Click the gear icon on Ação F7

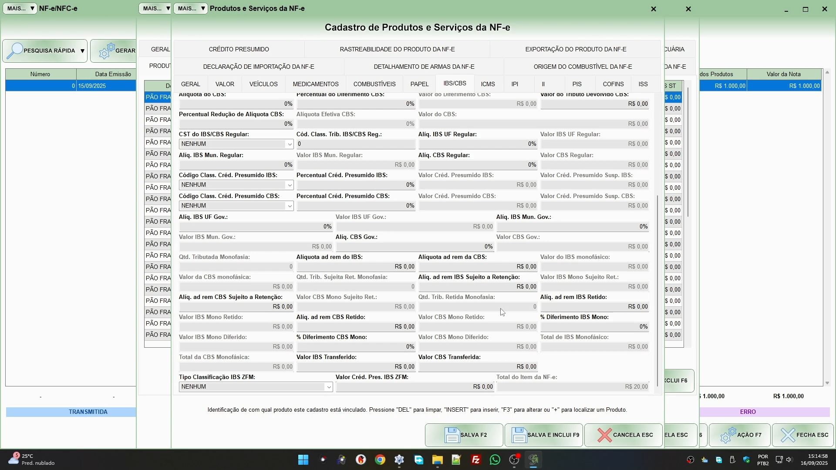728,435
